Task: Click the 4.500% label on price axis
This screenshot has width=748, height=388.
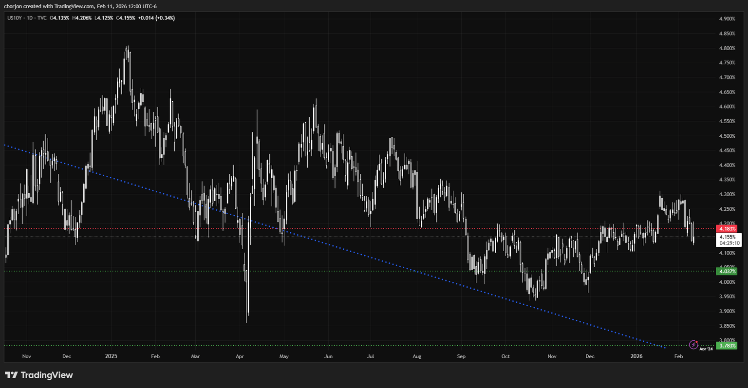Action: [727, 136]
